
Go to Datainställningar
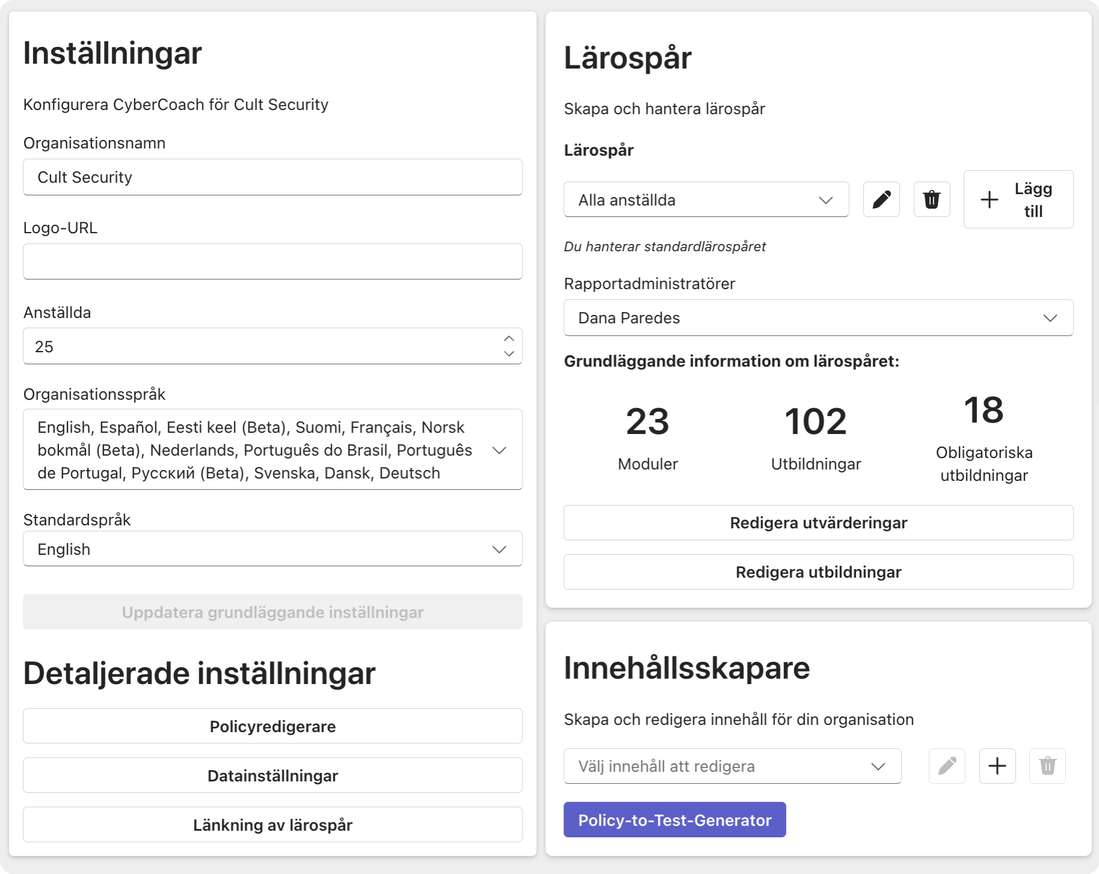point(272,775)
